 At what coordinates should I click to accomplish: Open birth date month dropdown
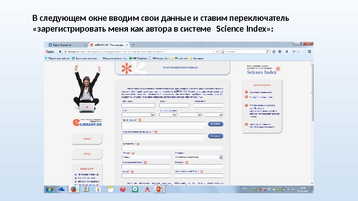191,115
